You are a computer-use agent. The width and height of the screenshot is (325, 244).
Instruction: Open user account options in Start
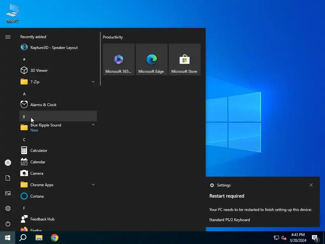[x=8, y=163]
